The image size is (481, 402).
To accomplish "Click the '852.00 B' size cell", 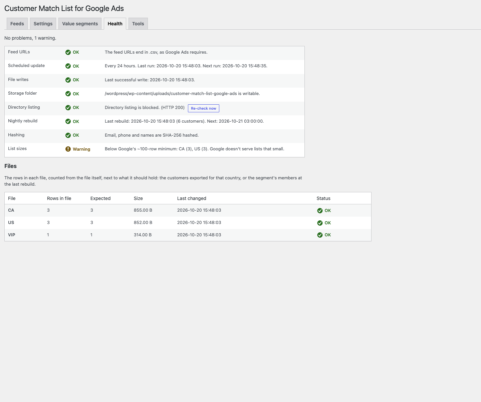I will (143, 223).
